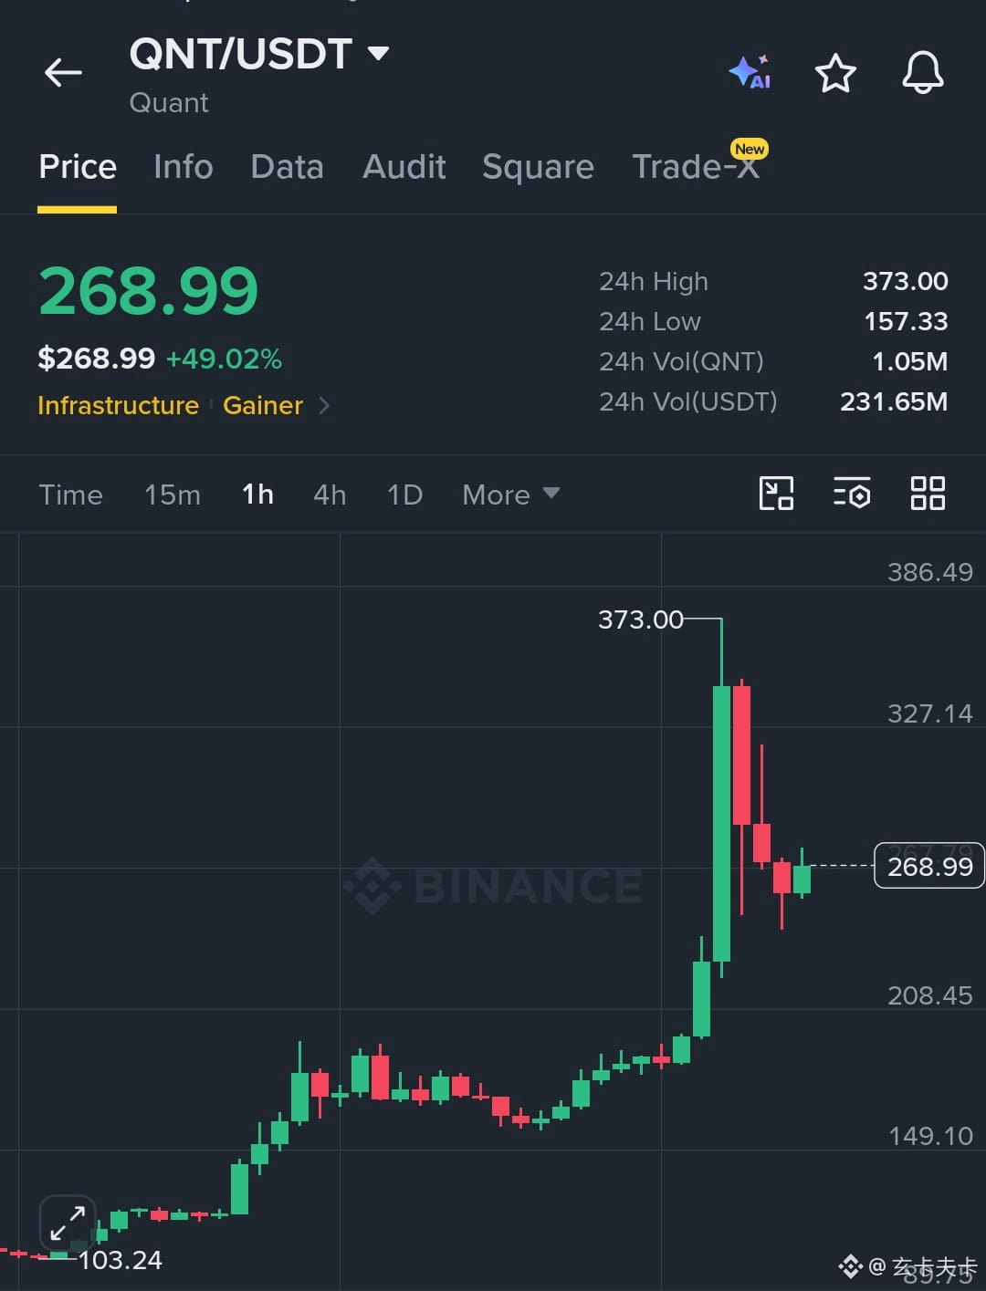The height and width of the screenshot is (1291, 986).
Task: Open the AI assistant sparkle icon
Action: [750, 72]
